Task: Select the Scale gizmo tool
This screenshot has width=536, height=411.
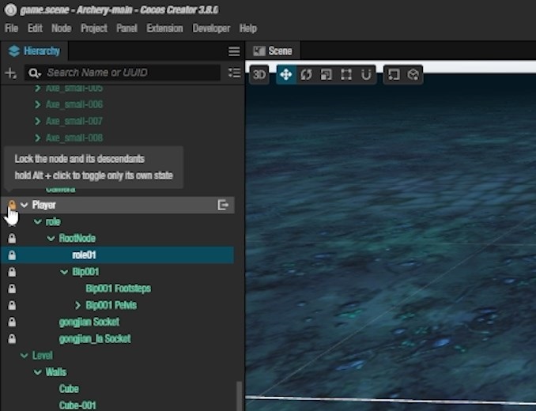Action: pyautogui.click(x=326, y=74)
